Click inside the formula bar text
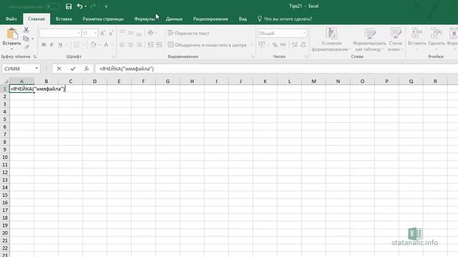 click(127, 69)
